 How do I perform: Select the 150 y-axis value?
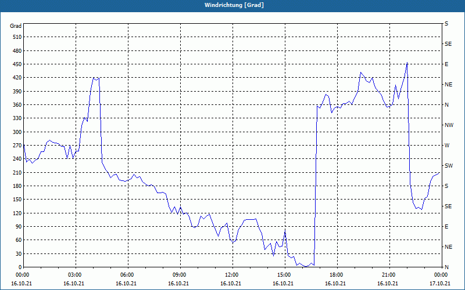point(17,200)
